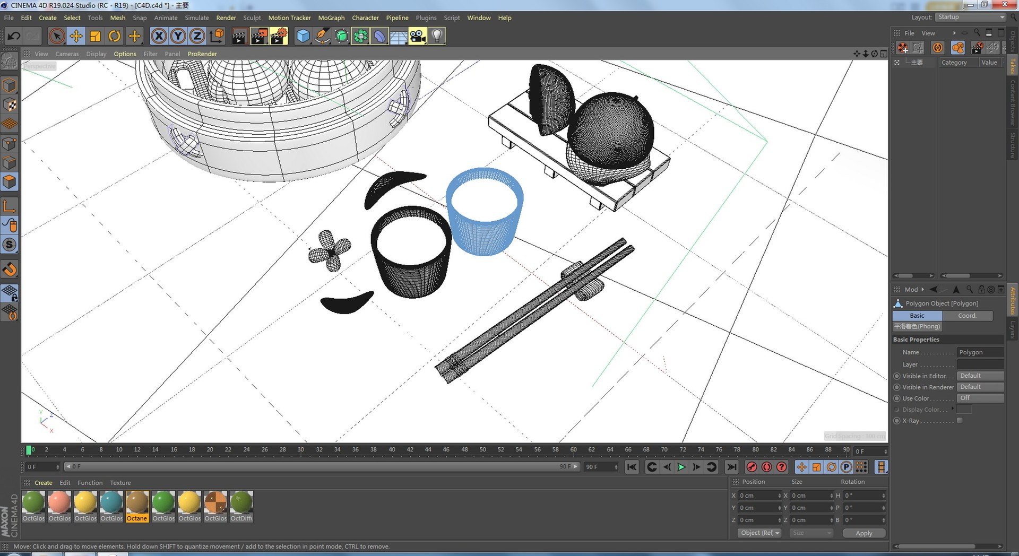Screen dimensions: 1019x556
Task: Activate the Rotate tool
Action: tap(114, 36)
